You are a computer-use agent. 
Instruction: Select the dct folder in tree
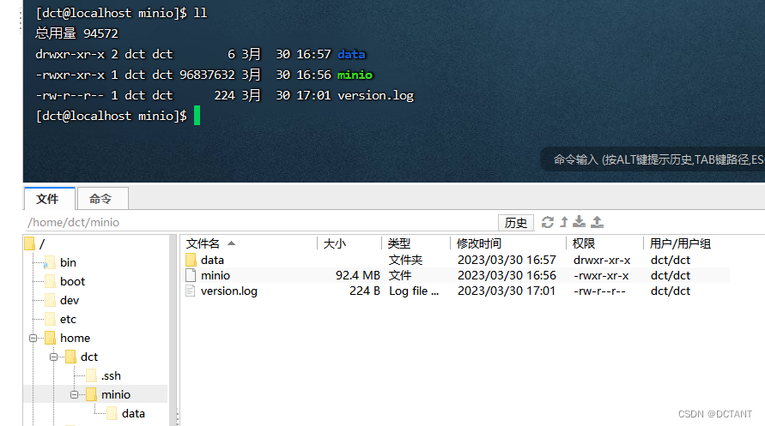pyautogui.click(x=89, y=357)
